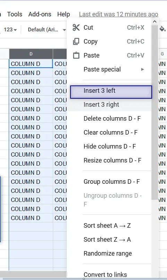
Task: Open the Tools menu
Action: pos(15,14)
